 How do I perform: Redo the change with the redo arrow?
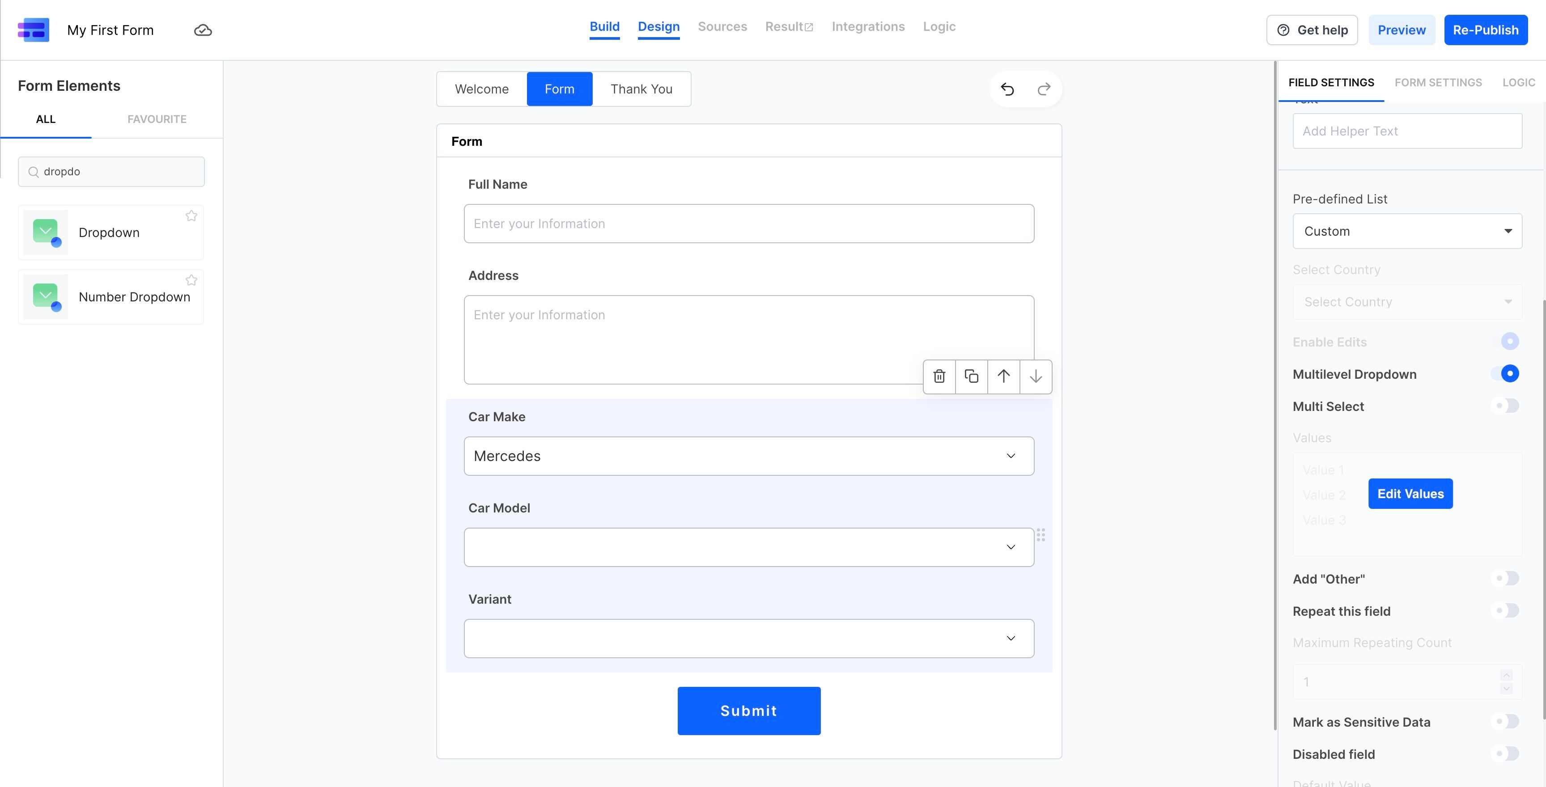[x=1044, y=89]
